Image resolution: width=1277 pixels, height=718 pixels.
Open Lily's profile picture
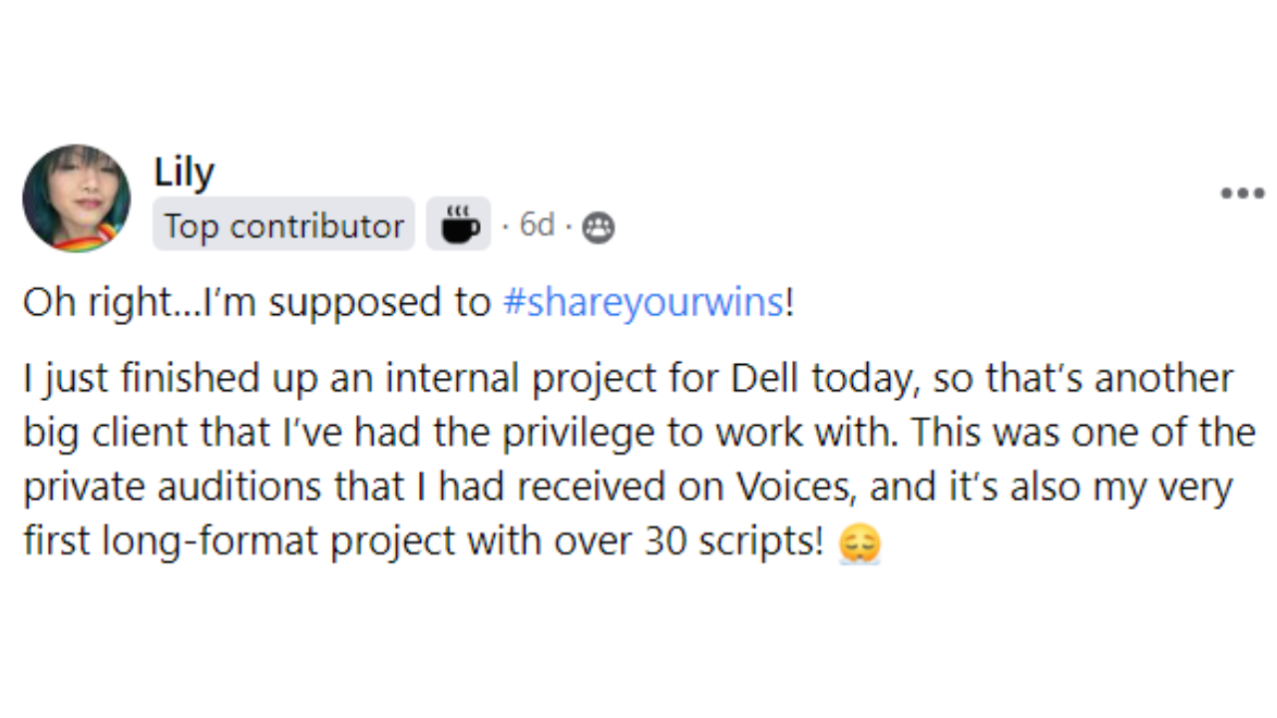77,197
